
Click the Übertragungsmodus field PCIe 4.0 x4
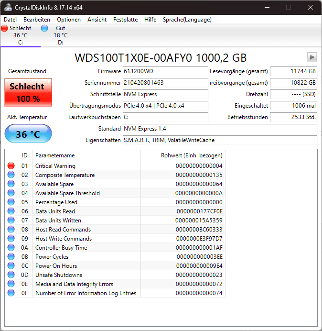coord(165,106)
